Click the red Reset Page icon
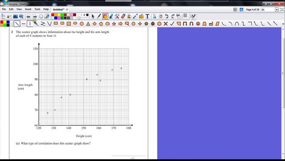285x161 pixels. click(x=161, y=17)
